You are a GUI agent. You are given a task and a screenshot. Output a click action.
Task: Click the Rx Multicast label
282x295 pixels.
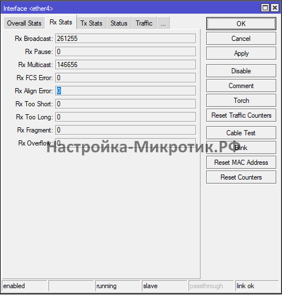pyautogui.click(x=35, y=65)
